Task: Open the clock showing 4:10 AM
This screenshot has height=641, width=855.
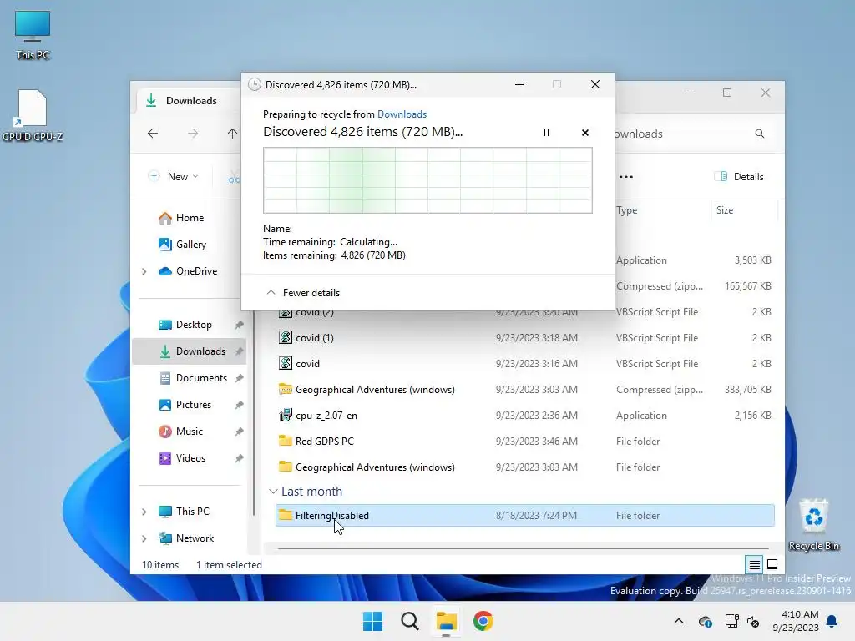Action: pyautogui.click(x=796, y=621)
